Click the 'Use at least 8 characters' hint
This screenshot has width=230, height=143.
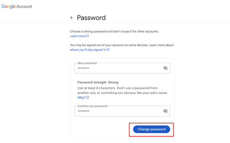pos(123,90)
